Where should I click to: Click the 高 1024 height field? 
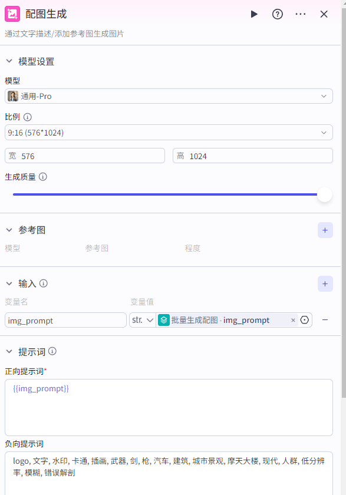(253, 156)
